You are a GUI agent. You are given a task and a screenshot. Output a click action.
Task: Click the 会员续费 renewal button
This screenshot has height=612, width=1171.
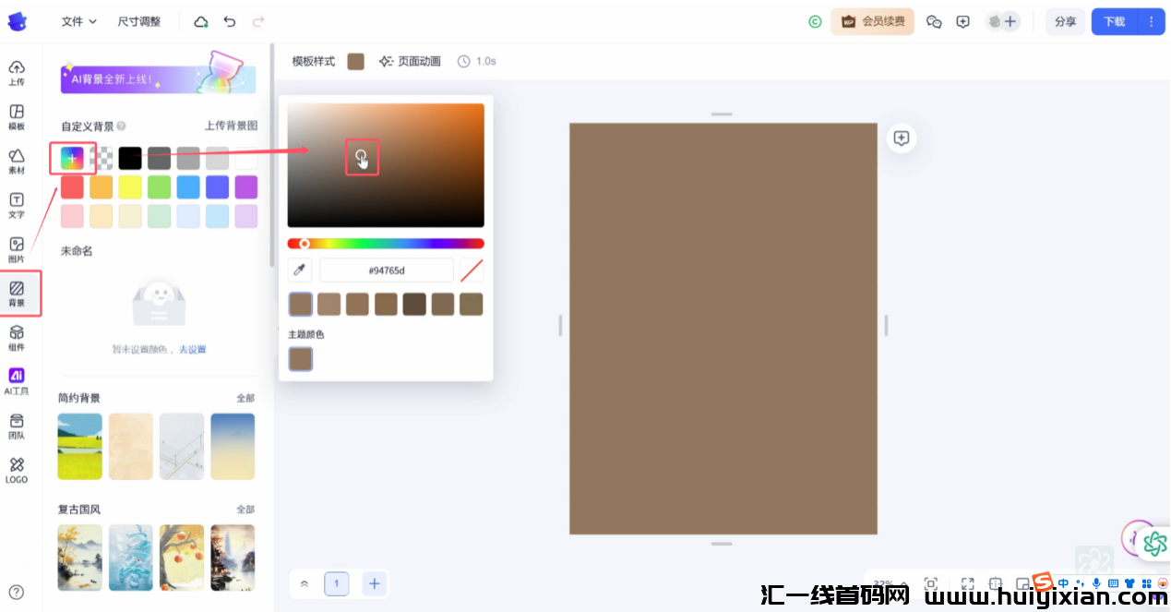871,20
